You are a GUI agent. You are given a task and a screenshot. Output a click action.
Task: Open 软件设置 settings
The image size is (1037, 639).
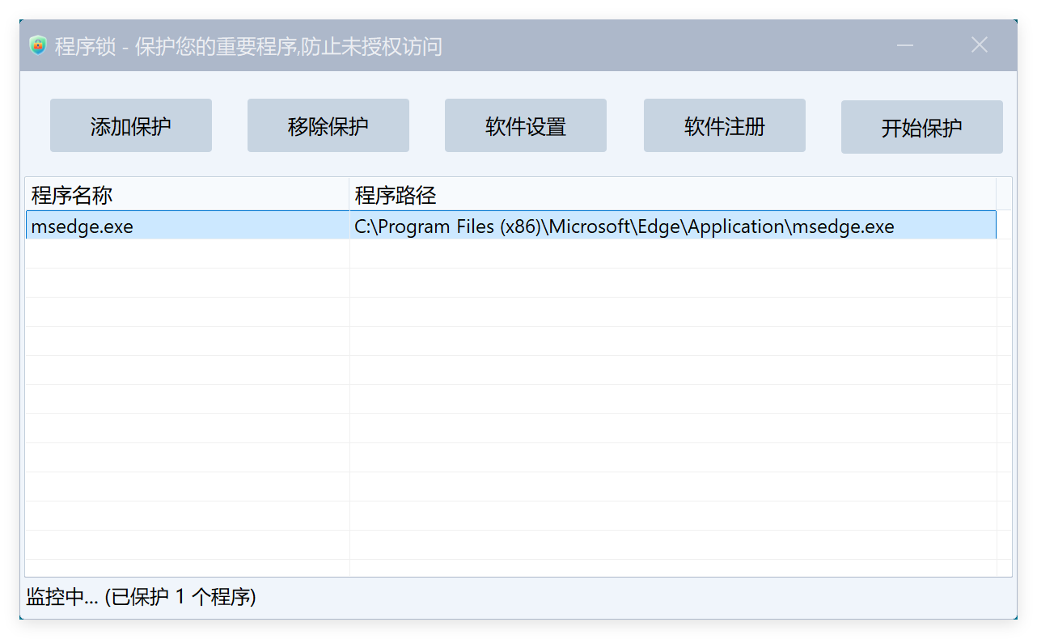(x=526, y=126)
